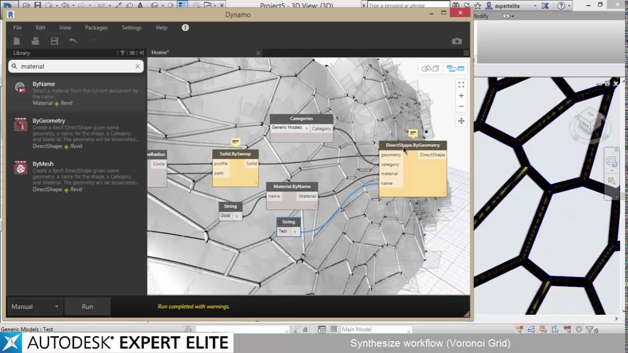
Task: Save the Dynamo graph with the save icon
Action: (x=54, y=41)
